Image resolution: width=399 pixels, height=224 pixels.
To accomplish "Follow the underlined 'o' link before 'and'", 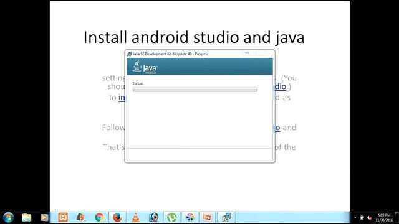I will coord(277,128).
